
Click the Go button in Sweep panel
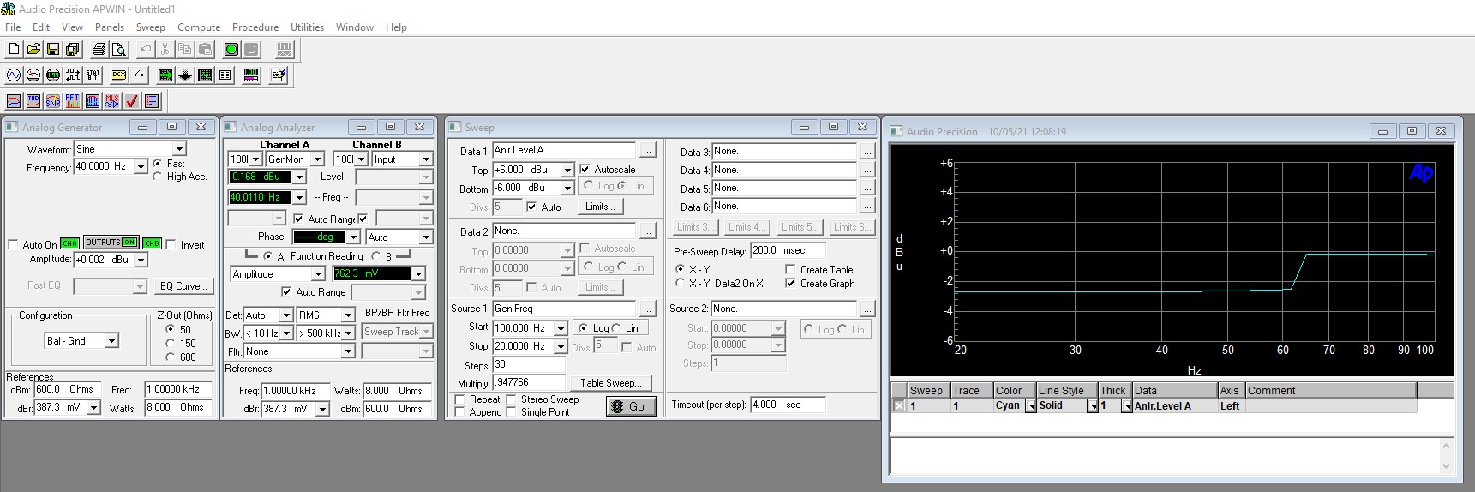click(631, 406)
